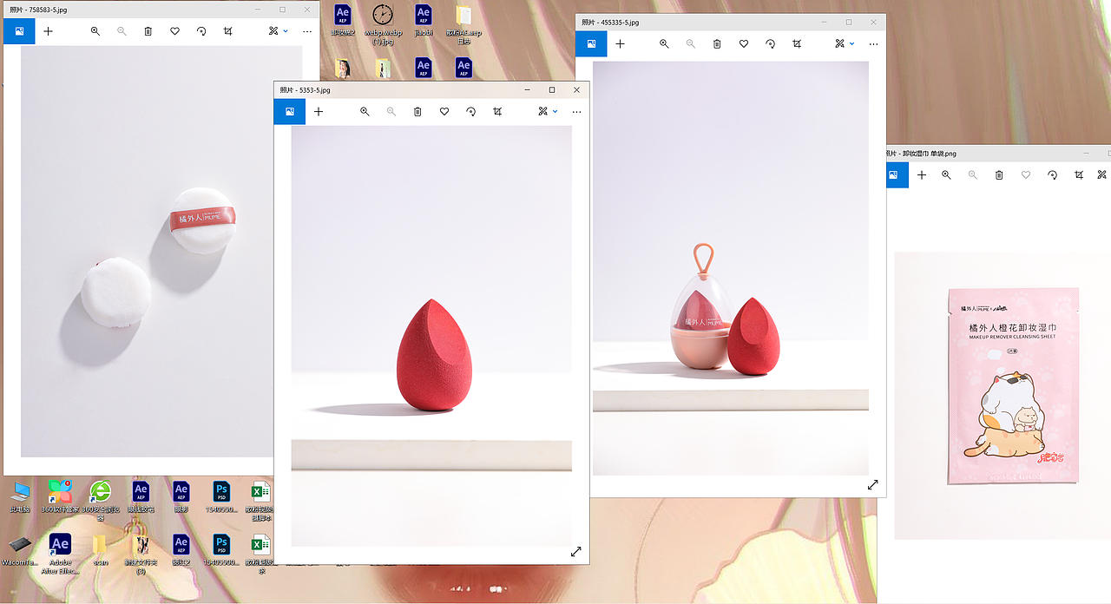Open the more options menu in 5353-5.jpg window
Viewport: 1111px width, 604px height.
click(576, 112)
